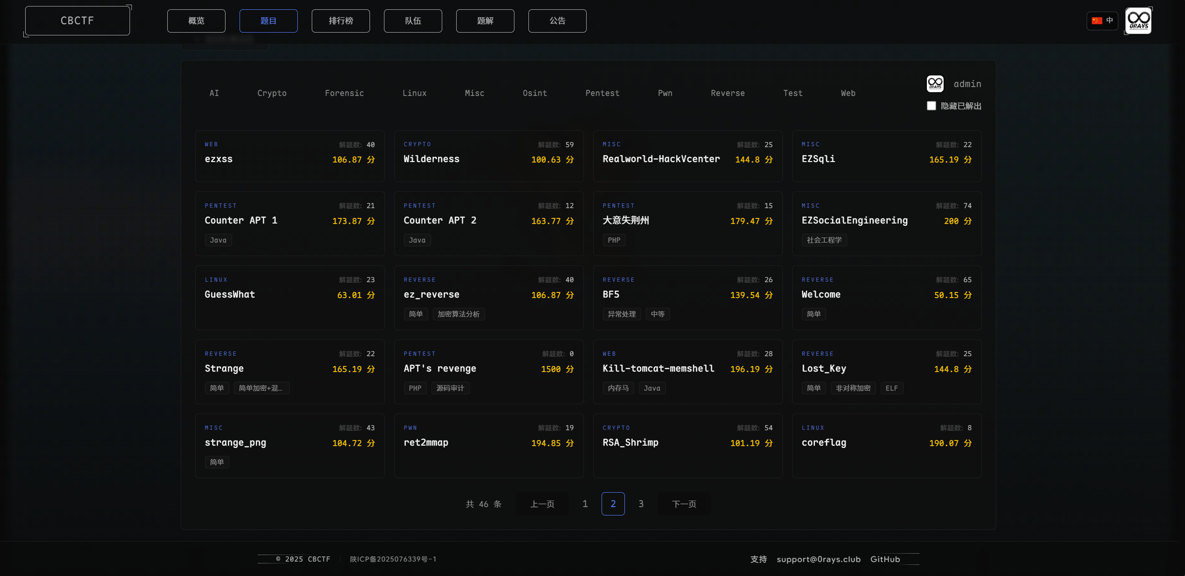1185x576 pixels.
Task: Click the 非对称加密 tag on Lost_Key
Action: tap(853, 388)
